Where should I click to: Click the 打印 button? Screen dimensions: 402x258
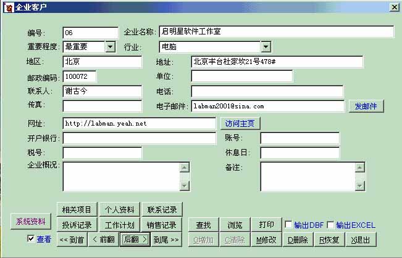coord(266,225)
